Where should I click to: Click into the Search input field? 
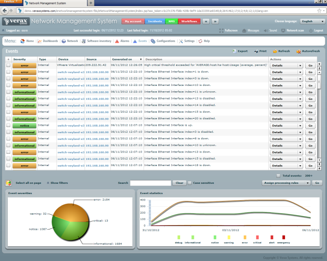(151, 183)
